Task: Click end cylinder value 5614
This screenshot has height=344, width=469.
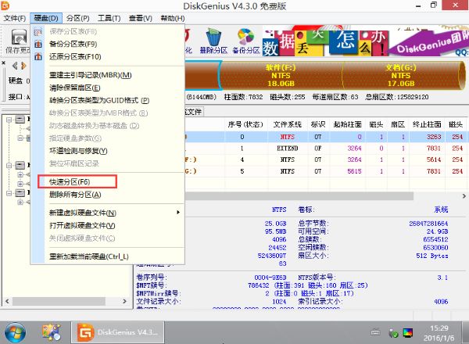Action: (434, 159)
